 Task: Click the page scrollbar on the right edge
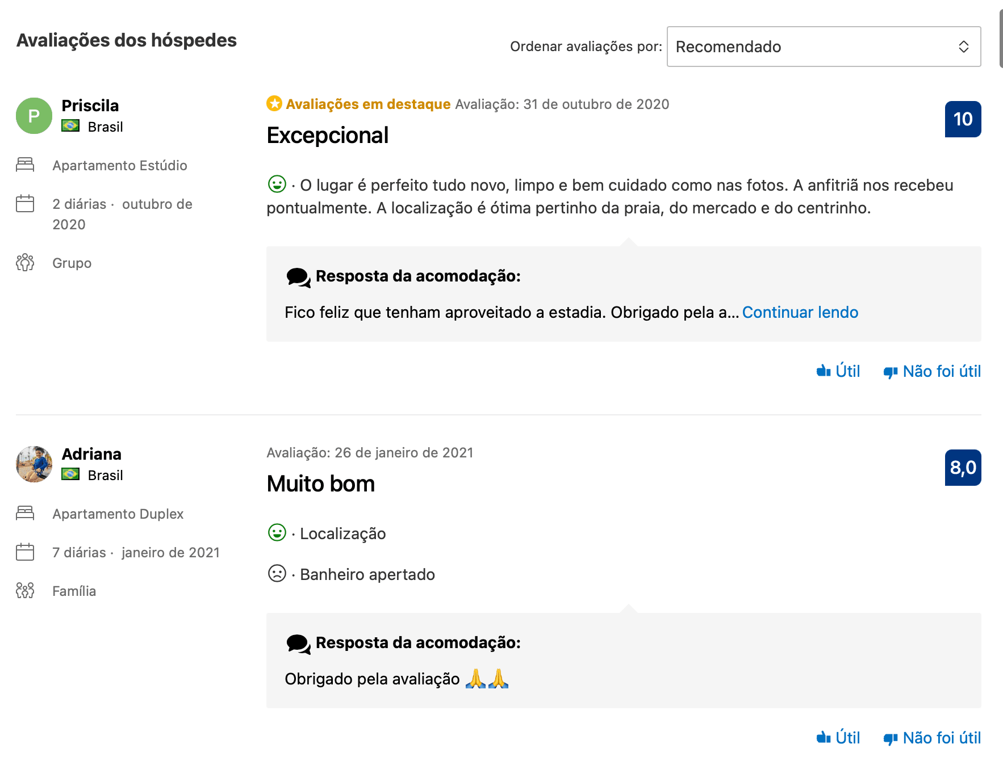[x=1000, y=40]
